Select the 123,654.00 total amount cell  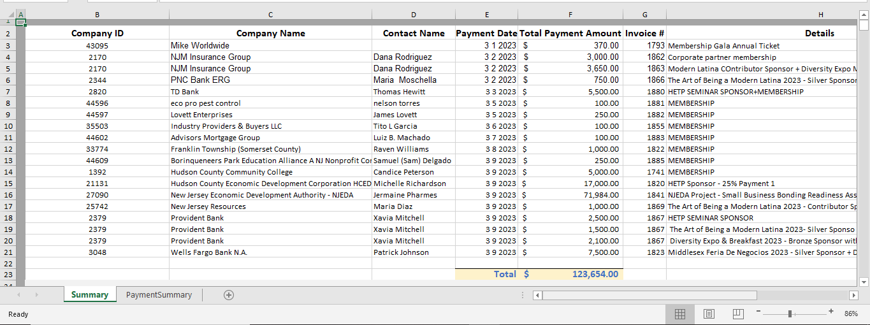[570, 274]
